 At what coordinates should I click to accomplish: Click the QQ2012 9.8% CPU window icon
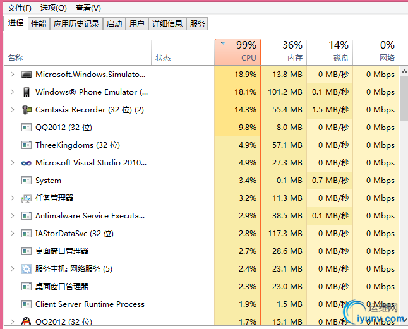click(27, 128)
